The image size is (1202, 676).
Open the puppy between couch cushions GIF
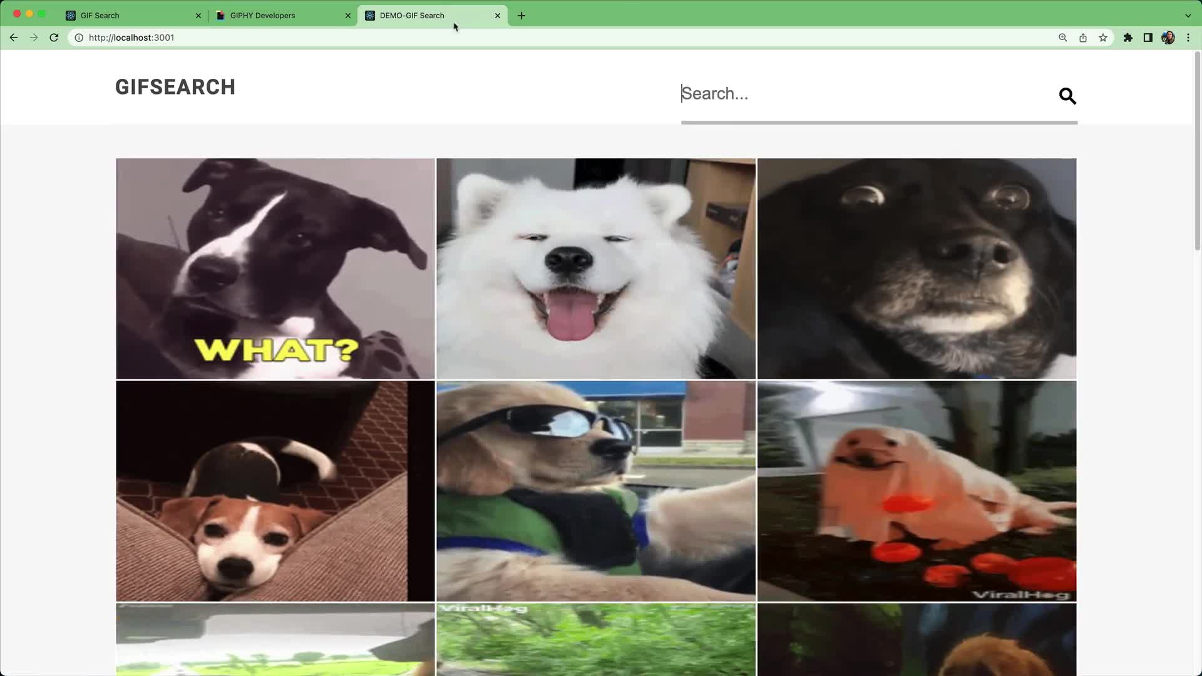click(x=275, y=491)
